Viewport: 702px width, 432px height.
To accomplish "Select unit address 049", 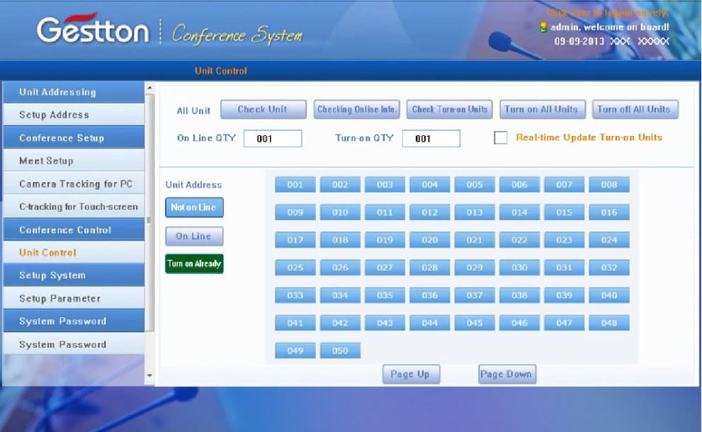I will (x=295, y=351).
